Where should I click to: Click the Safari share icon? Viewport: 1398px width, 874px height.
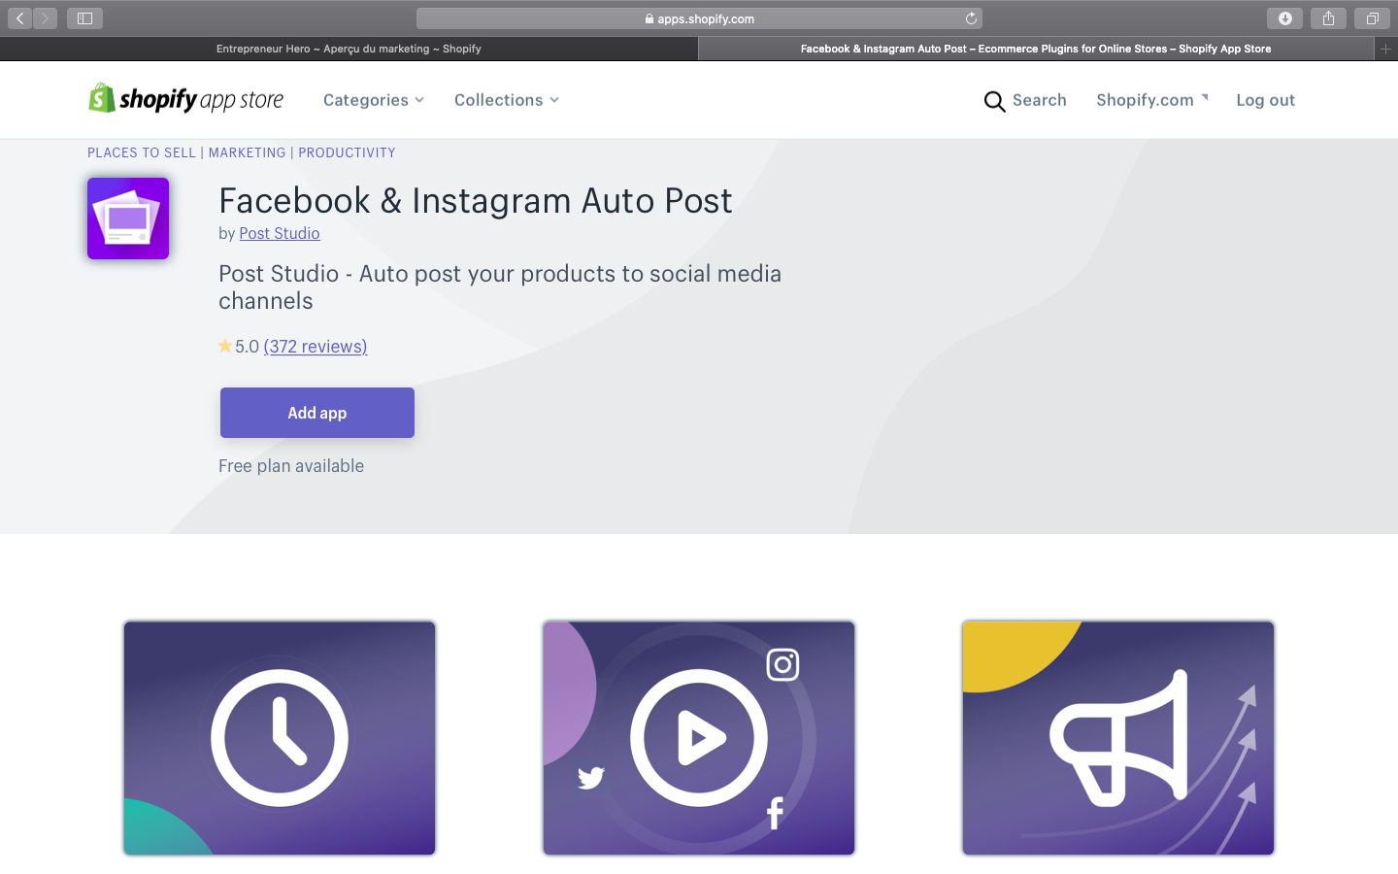point(1328,18)
